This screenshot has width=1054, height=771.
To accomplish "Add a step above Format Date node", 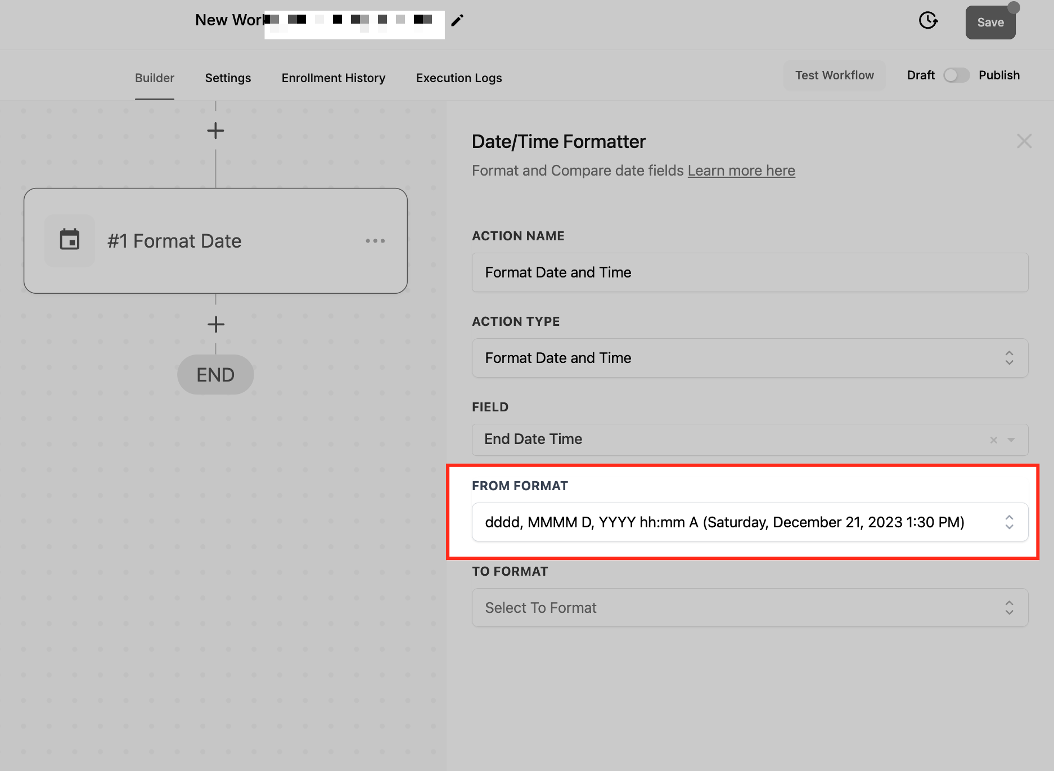I will tap(215, 131).
